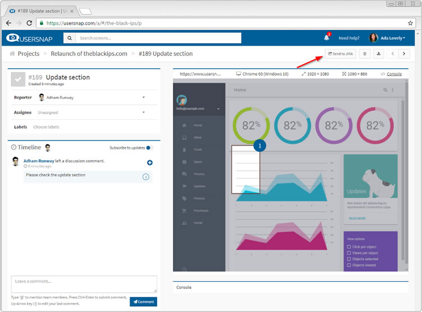Expand the Reporter dropdown
Viewport: 422px width, 312px height.
pyautogui.click(x=143, y=97)
